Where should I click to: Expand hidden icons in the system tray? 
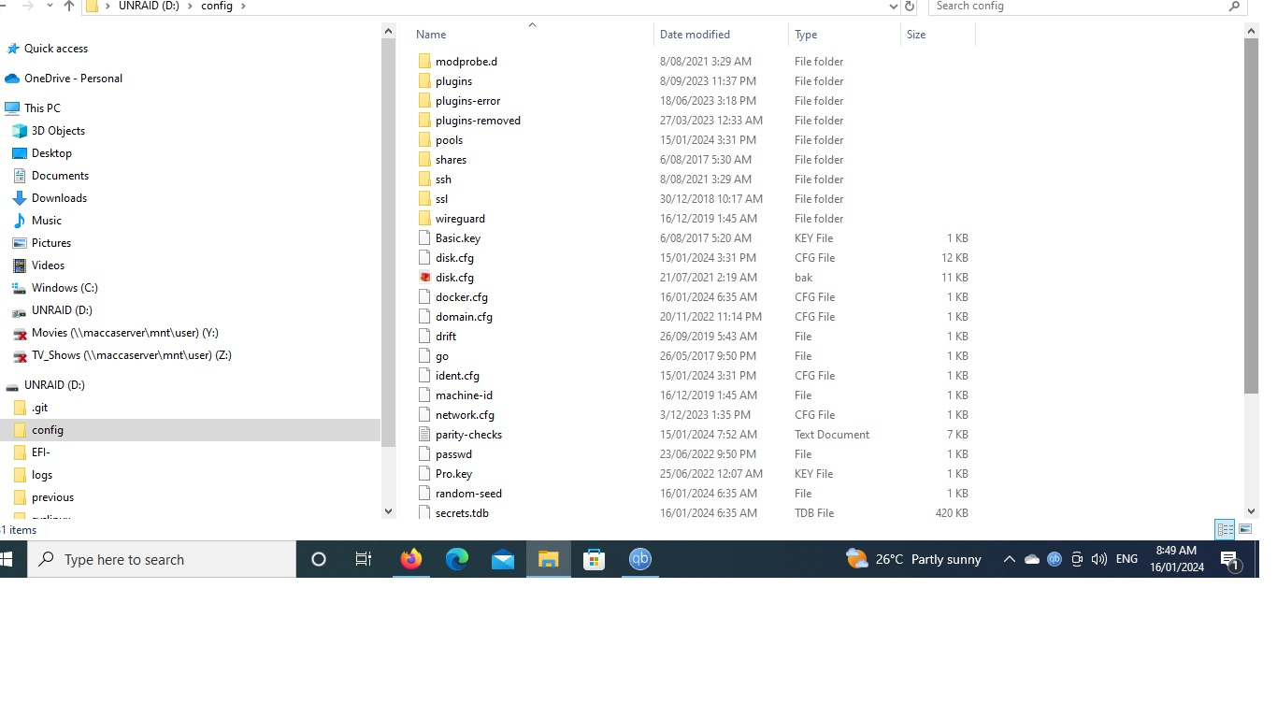coord(1009,559)
